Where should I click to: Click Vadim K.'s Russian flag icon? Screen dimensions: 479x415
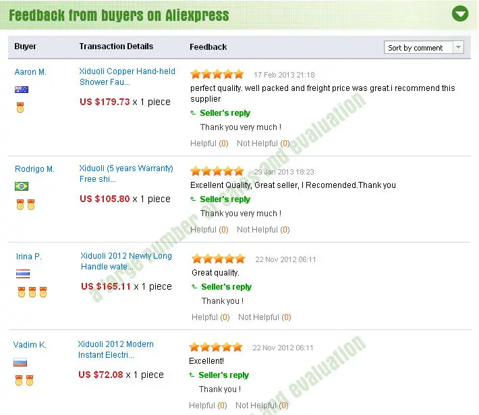(x=20, y=362)
